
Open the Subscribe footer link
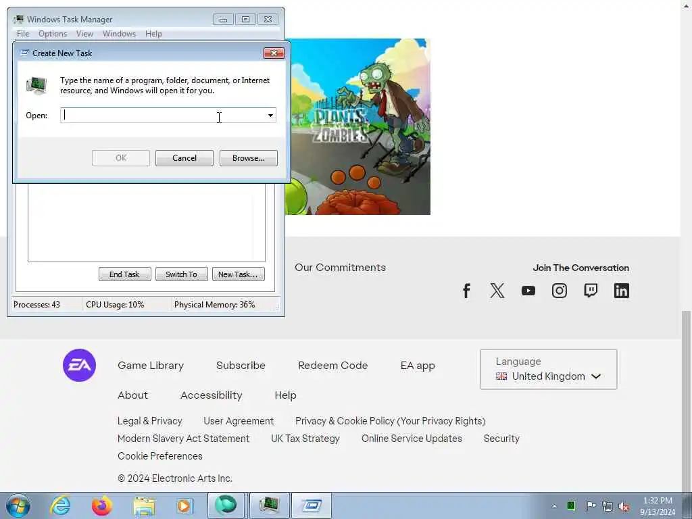click(241, 366)
